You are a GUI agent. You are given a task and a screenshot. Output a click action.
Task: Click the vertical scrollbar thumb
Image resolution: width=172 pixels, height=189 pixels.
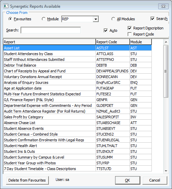pyautogui.click(x=166, y=71)
